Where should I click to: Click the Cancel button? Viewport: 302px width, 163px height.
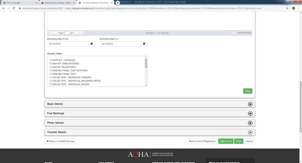[249, 141]
